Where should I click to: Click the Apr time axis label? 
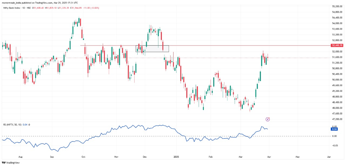click(x=269, y=157)
